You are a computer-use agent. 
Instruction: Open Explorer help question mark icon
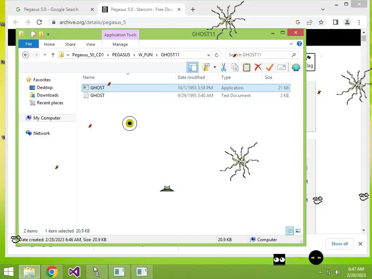[x=299, y=44]
